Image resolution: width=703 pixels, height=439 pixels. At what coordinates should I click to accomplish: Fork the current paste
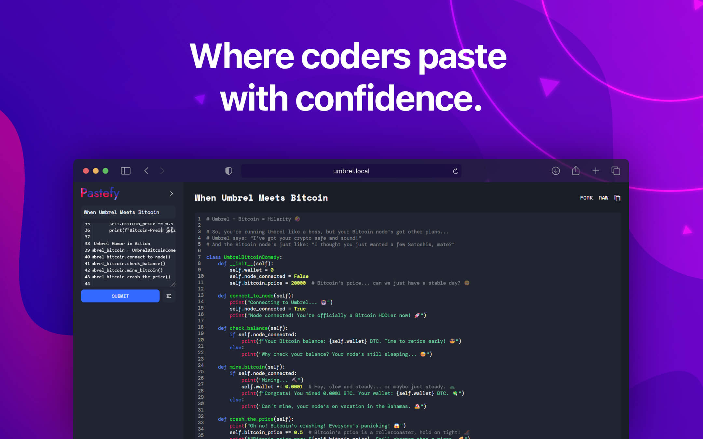[x=586, y=198]
